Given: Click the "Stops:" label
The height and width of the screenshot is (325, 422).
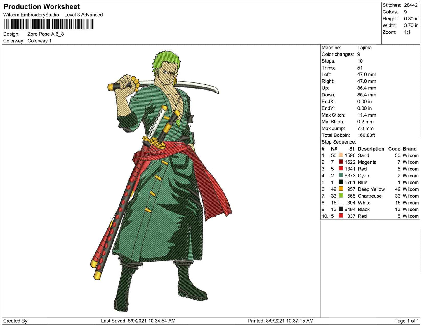Looking at the screenshot, I should pos(329,61).
